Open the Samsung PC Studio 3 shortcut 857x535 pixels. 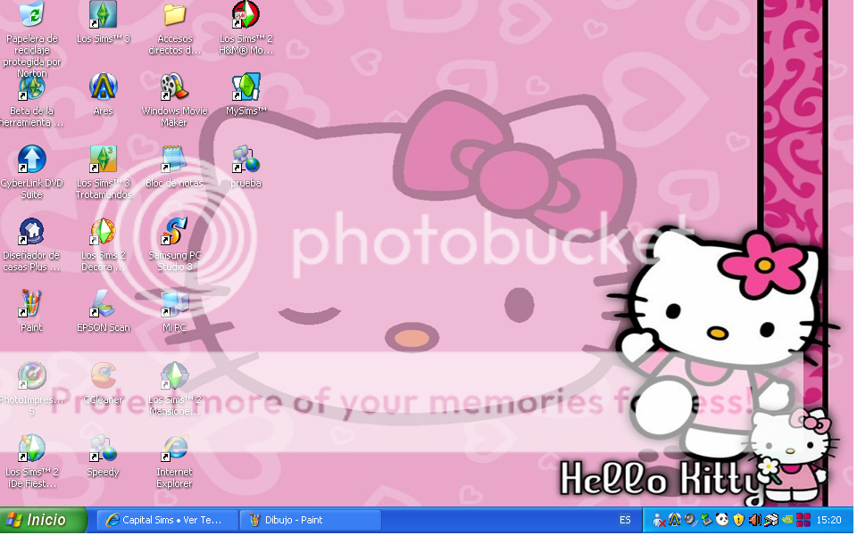pos(174,232)
